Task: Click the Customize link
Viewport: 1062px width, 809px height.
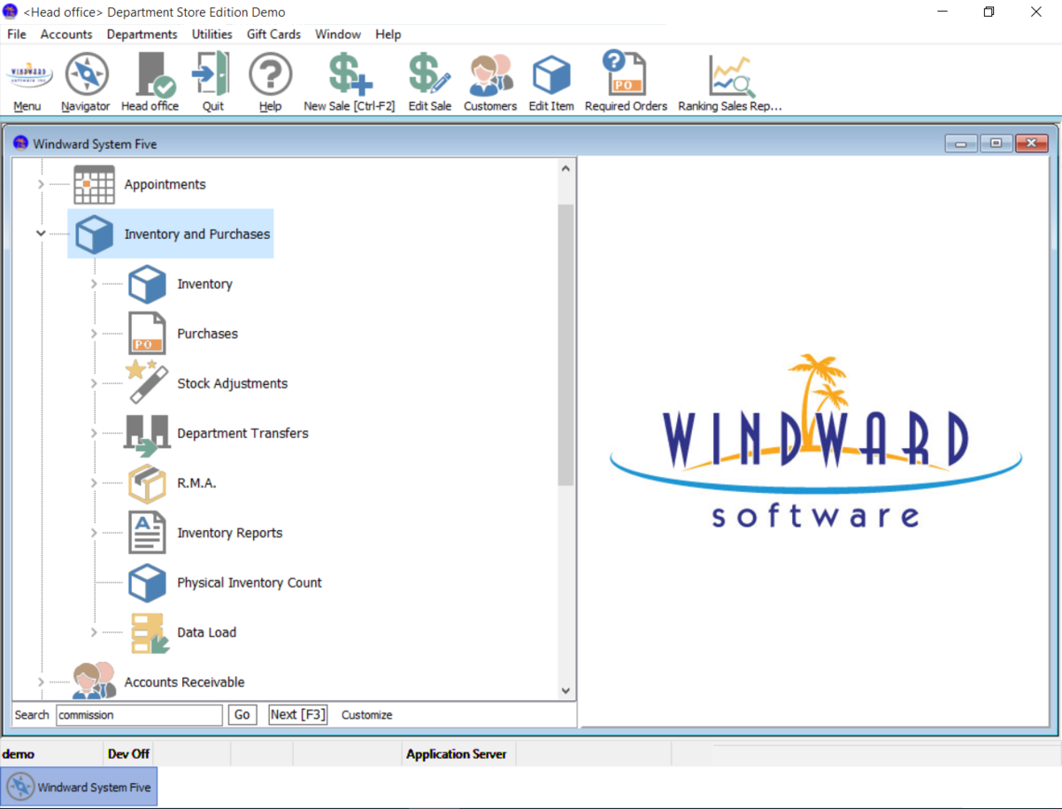Action: pos(366,714)
